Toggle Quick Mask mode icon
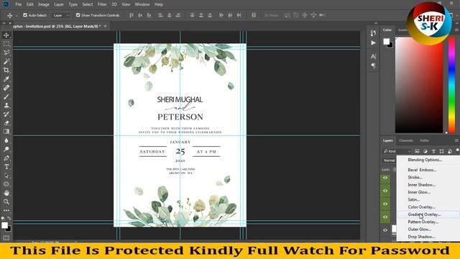 pos(6,238)
